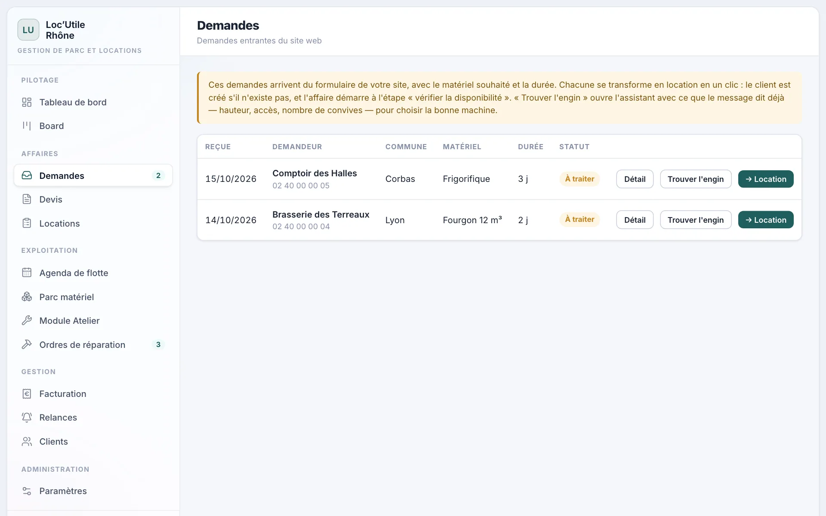Click the Tableau de bord grid icon
This screenshot has width=826, height=516.
coord(27,102)
